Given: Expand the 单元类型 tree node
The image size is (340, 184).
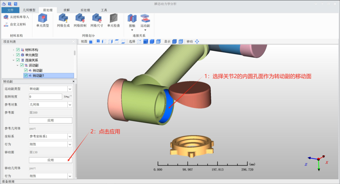Looking at the screenshot, I should click(x=14, y=55).
